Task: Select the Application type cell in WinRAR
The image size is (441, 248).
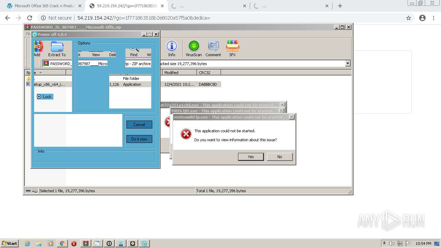Action: (132, 84)
